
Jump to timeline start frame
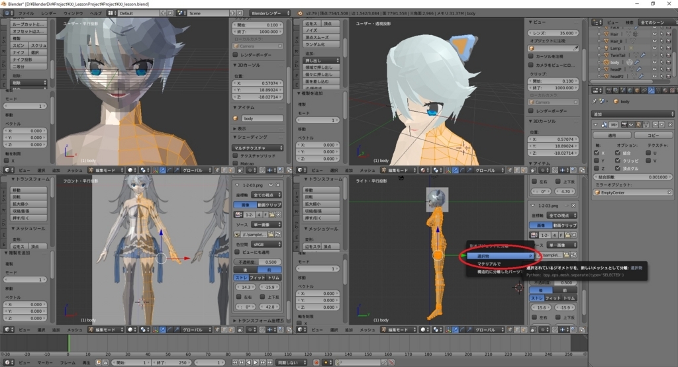[x=235, y=362]
